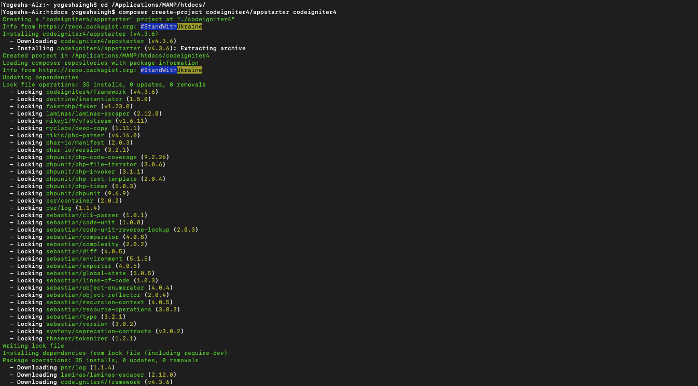Click phar-io/manifest package name
This screenshot has width=698, height=386.
75,142
